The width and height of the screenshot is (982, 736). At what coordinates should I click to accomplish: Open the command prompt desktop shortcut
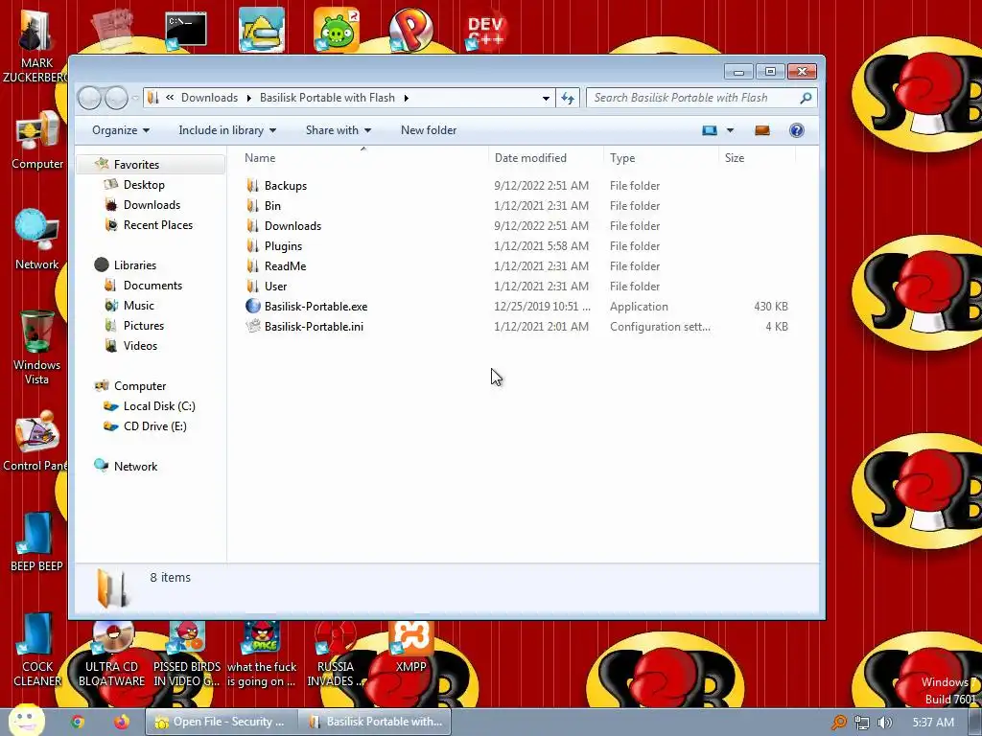click(x=186, y=30)
